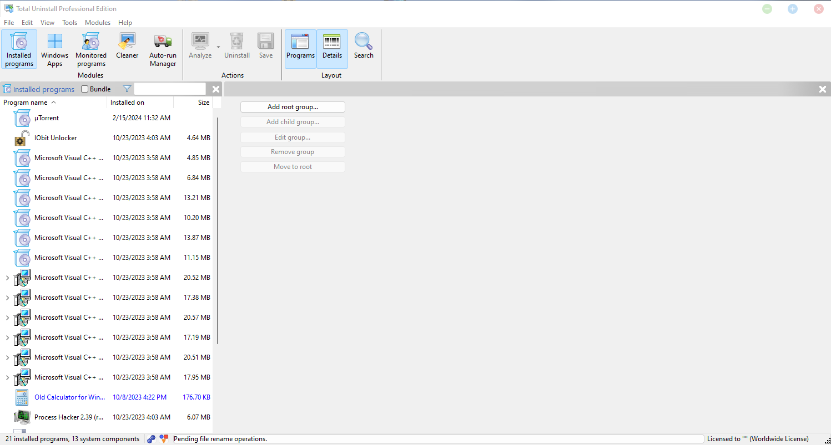Click Add root group button

click(293, 107)
